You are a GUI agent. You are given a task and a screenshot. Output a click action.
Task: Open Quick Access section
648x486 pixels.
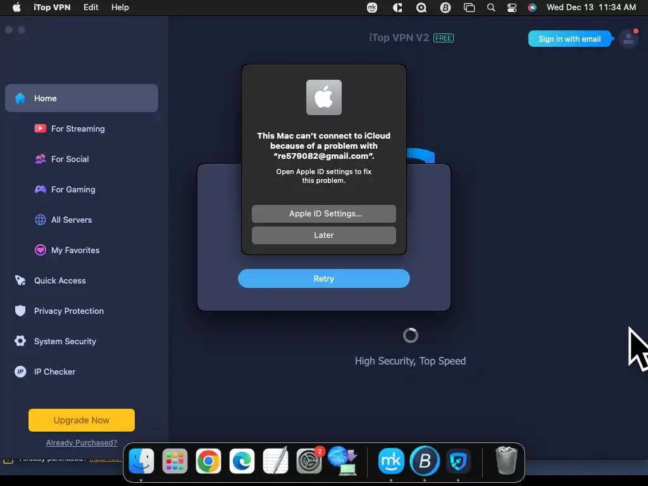point(60,280)
